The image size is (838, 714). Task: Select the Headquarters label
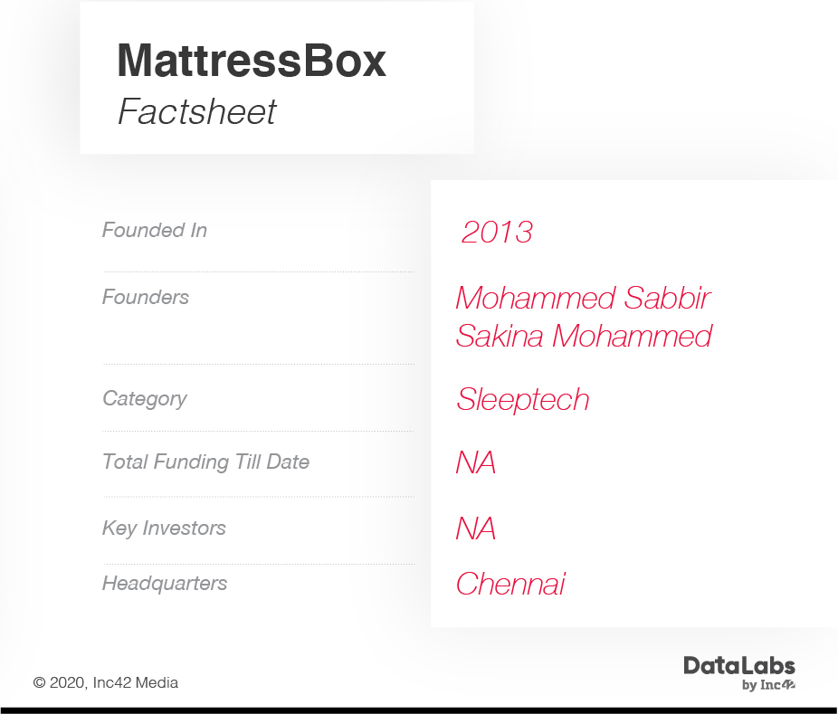pyautogui.click(x=165, y=584)
